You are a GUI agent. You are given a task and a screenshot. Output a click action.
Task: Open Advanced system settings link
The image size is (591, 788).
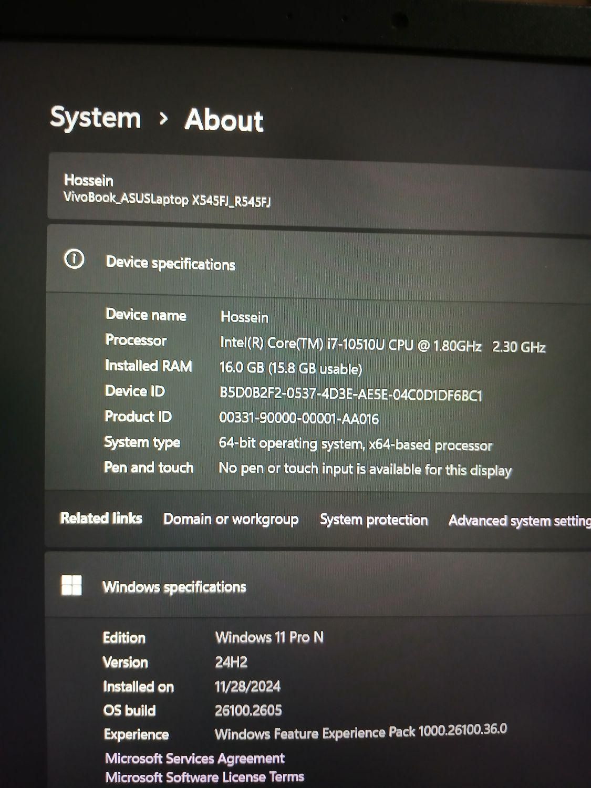click(x=520, y=521)
